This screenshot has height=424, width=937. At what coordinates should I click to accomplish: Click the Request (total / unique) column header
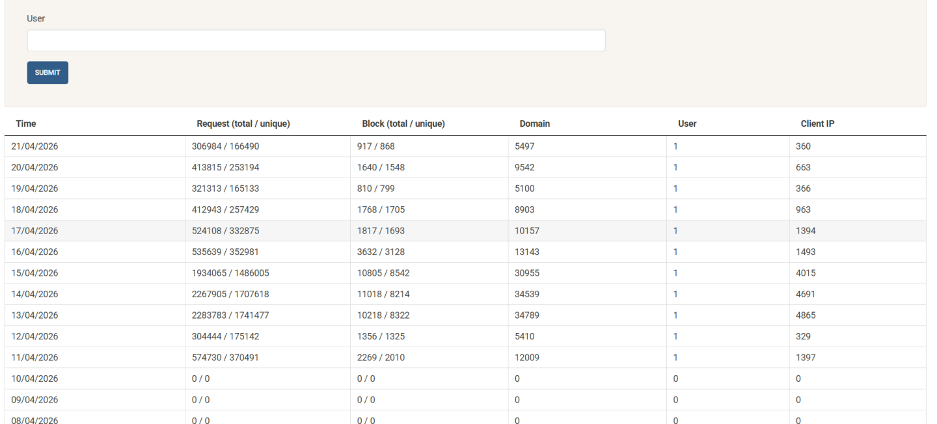243,124
